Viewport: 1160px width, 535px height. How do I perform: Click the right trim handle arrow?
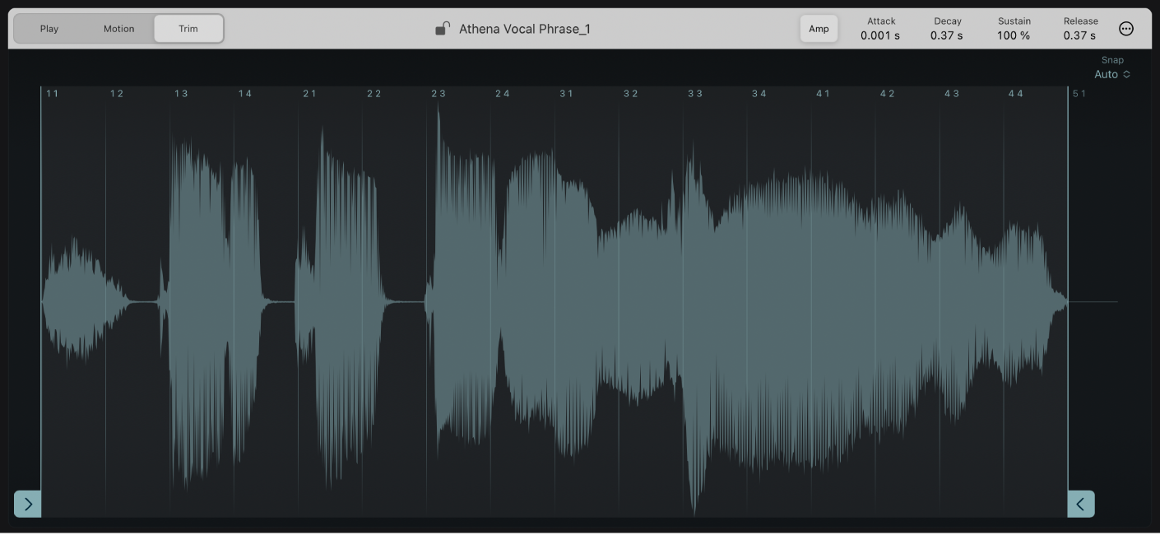pos(1081,504)
